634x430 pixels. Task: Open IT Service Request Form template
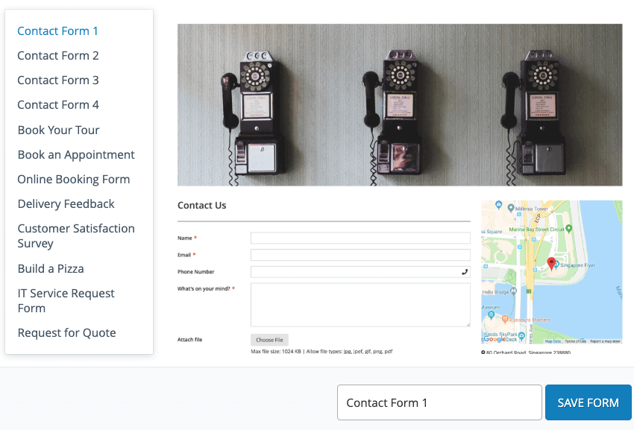click(66, 300)
